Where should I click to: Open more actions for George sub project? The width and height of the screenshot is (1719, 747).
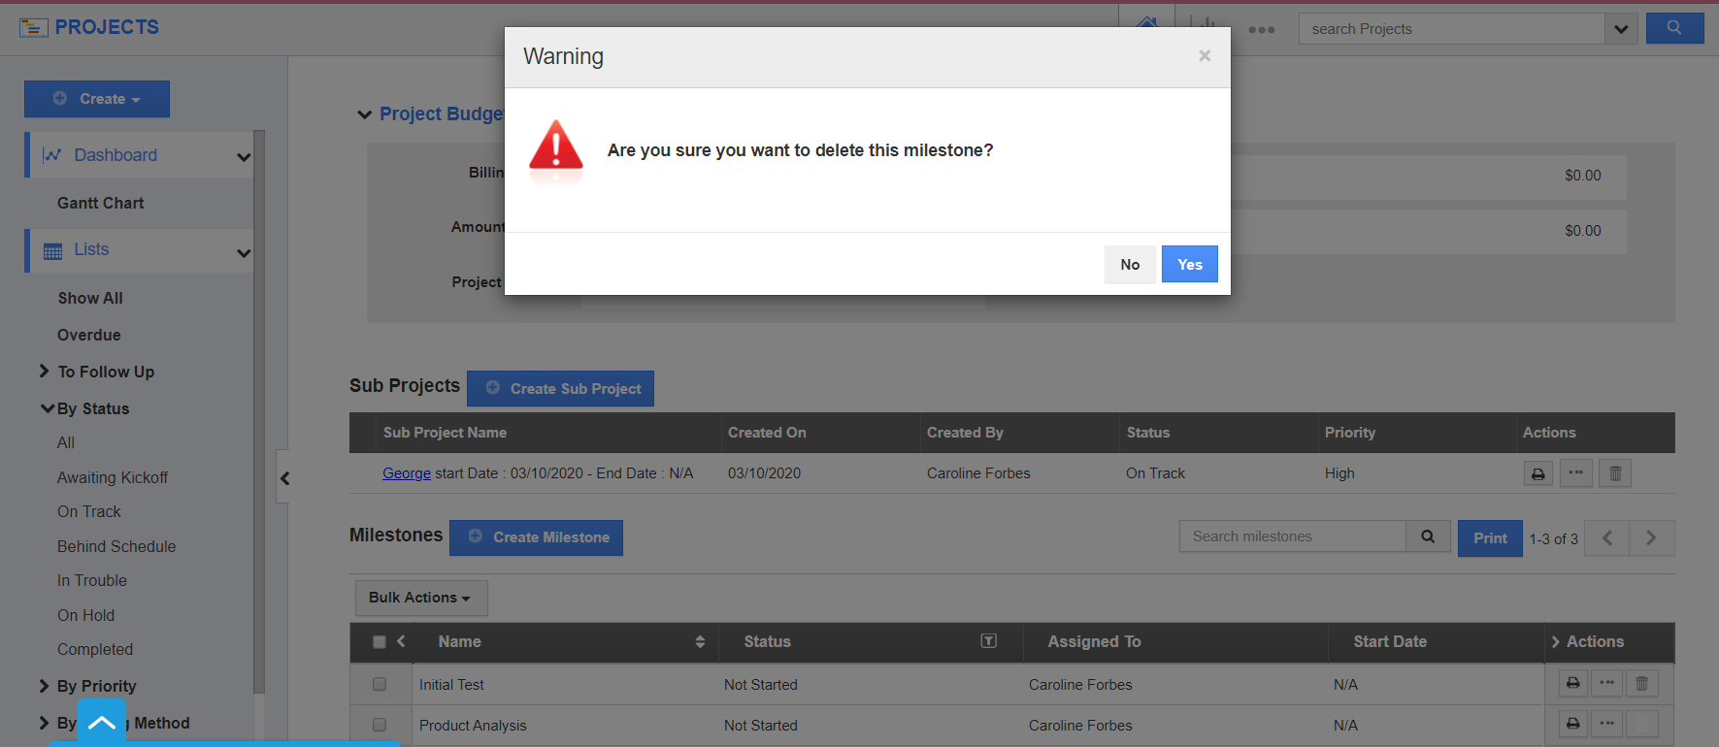1575,473
